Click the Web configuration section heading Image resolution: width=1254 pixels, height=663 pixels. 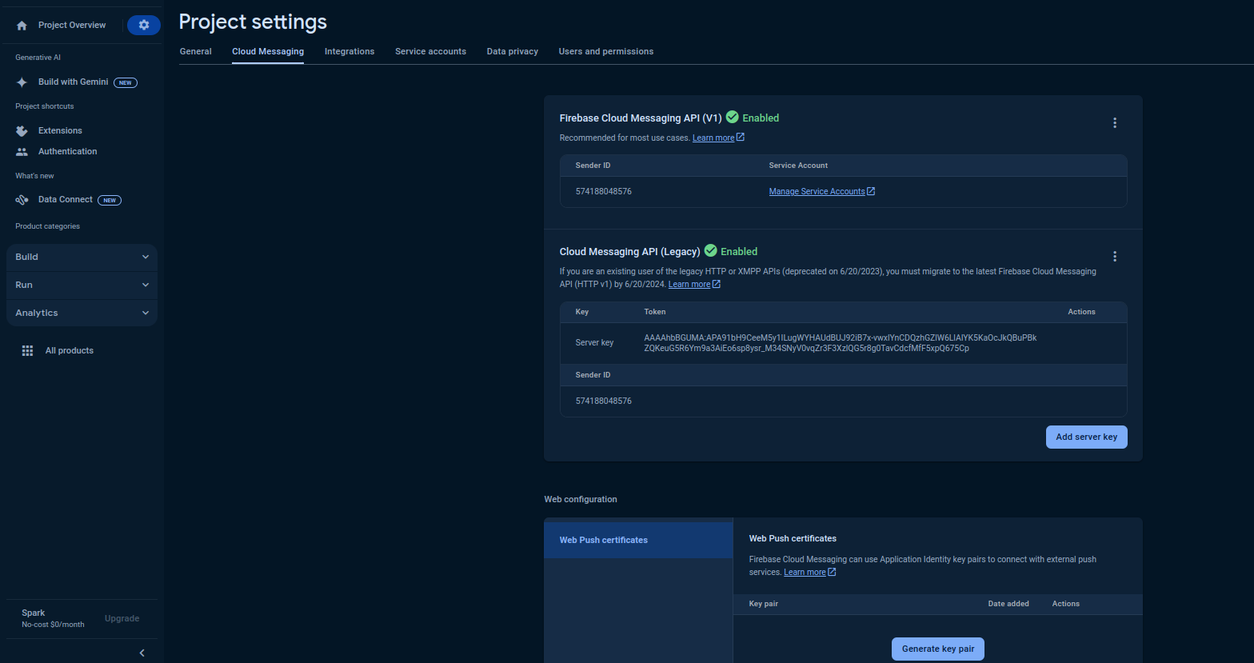(x=581, y=499)
